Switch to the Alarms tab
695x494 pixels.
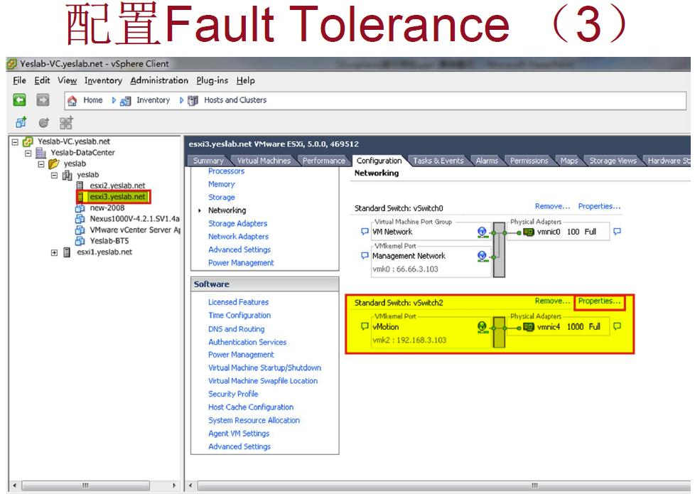(487, 161)
